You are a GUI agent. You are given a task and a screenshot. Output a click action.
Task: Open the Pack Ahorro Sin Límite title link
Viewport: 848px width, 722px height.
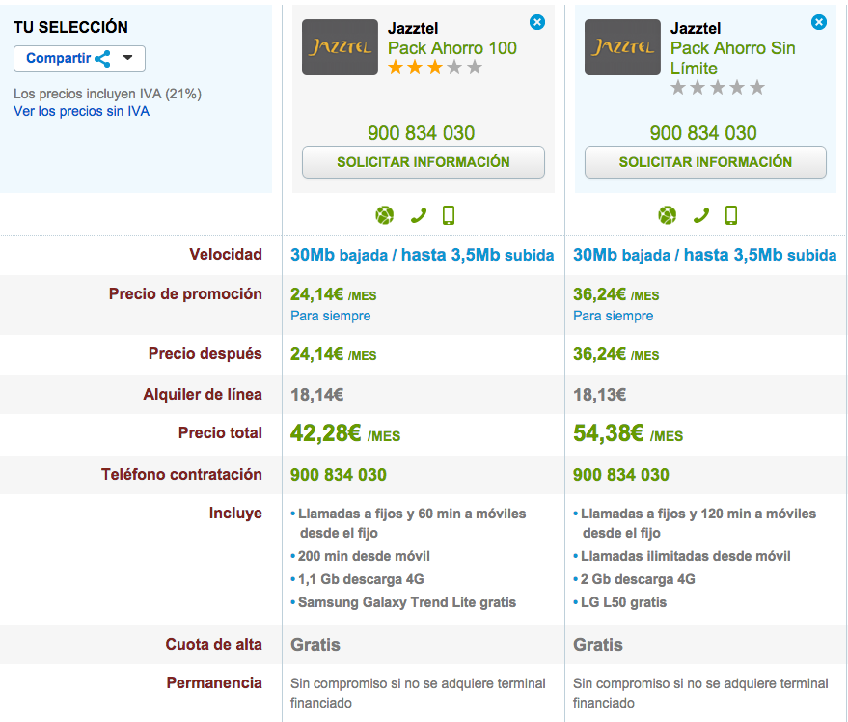pyautogui.click(x=733, y=58)
